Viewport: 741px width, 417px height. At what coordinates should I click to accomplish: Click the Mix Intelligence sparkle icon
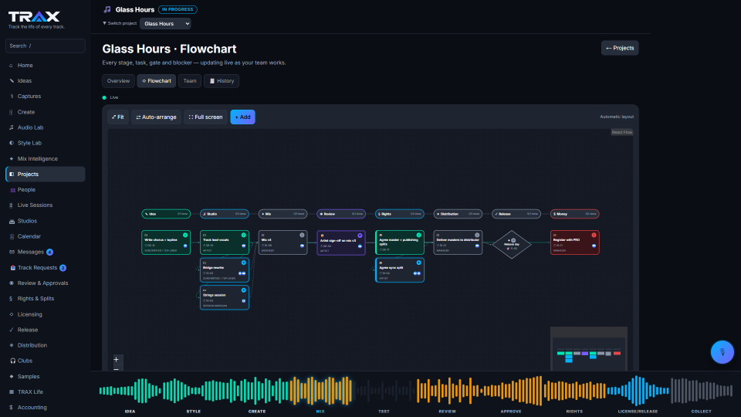(12, 159)
